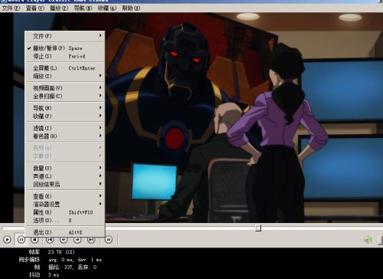Skip to the next file icon
Screen dimensions: 383x279
tap(91, 240)
